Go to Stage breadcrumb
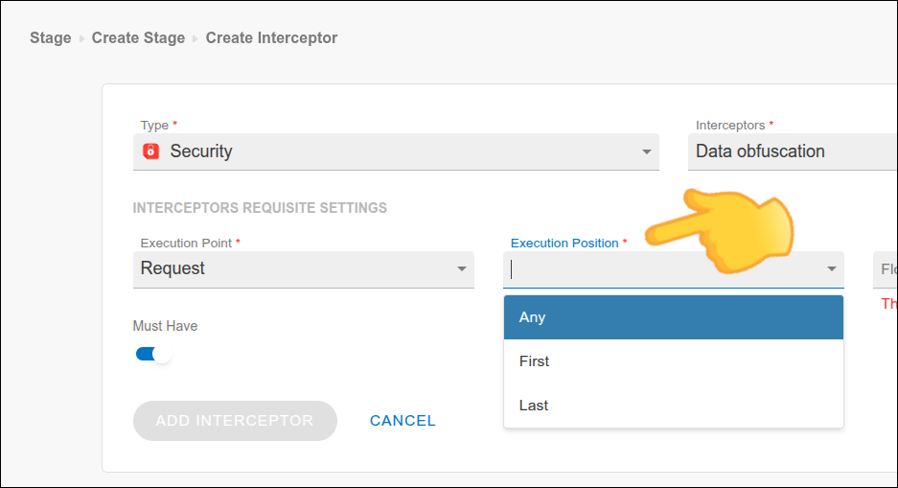 coord(50,38)
